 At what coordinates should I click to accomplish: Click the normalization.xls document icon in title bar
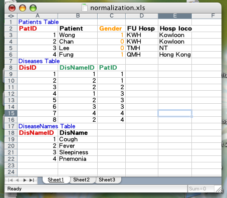(85, 8)
